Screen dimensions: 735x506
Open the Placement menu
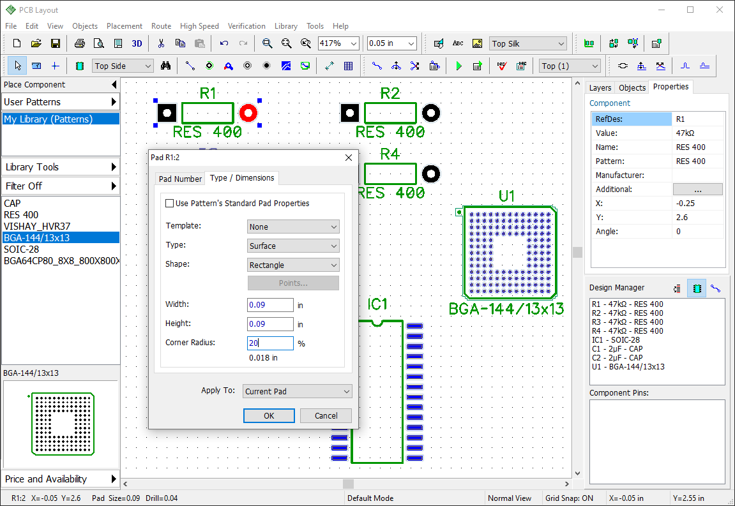pos(125,26)
